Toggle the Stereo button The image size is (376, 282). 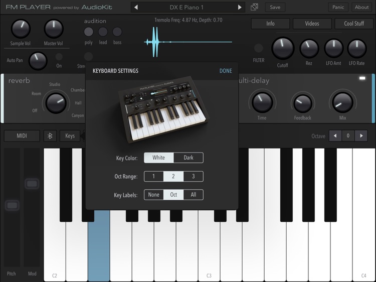pyautogui.click(x=88, y=57)
